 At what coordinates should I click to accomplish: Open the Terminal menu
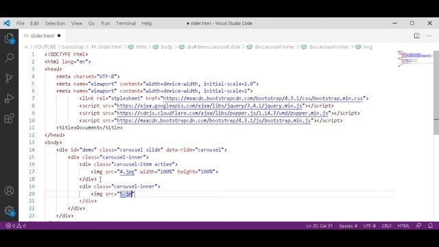126,23
